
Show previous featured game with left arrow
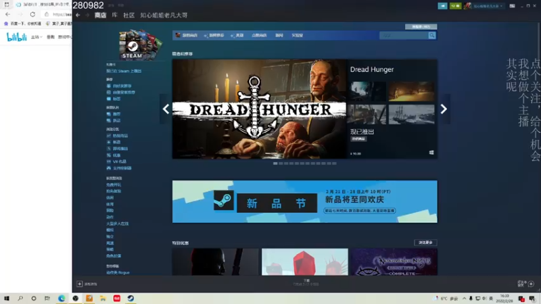166,109
